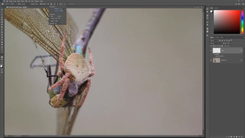Toggle the Effects visibility eye
This screenshot has width=245, height=138.
point(215,54)
